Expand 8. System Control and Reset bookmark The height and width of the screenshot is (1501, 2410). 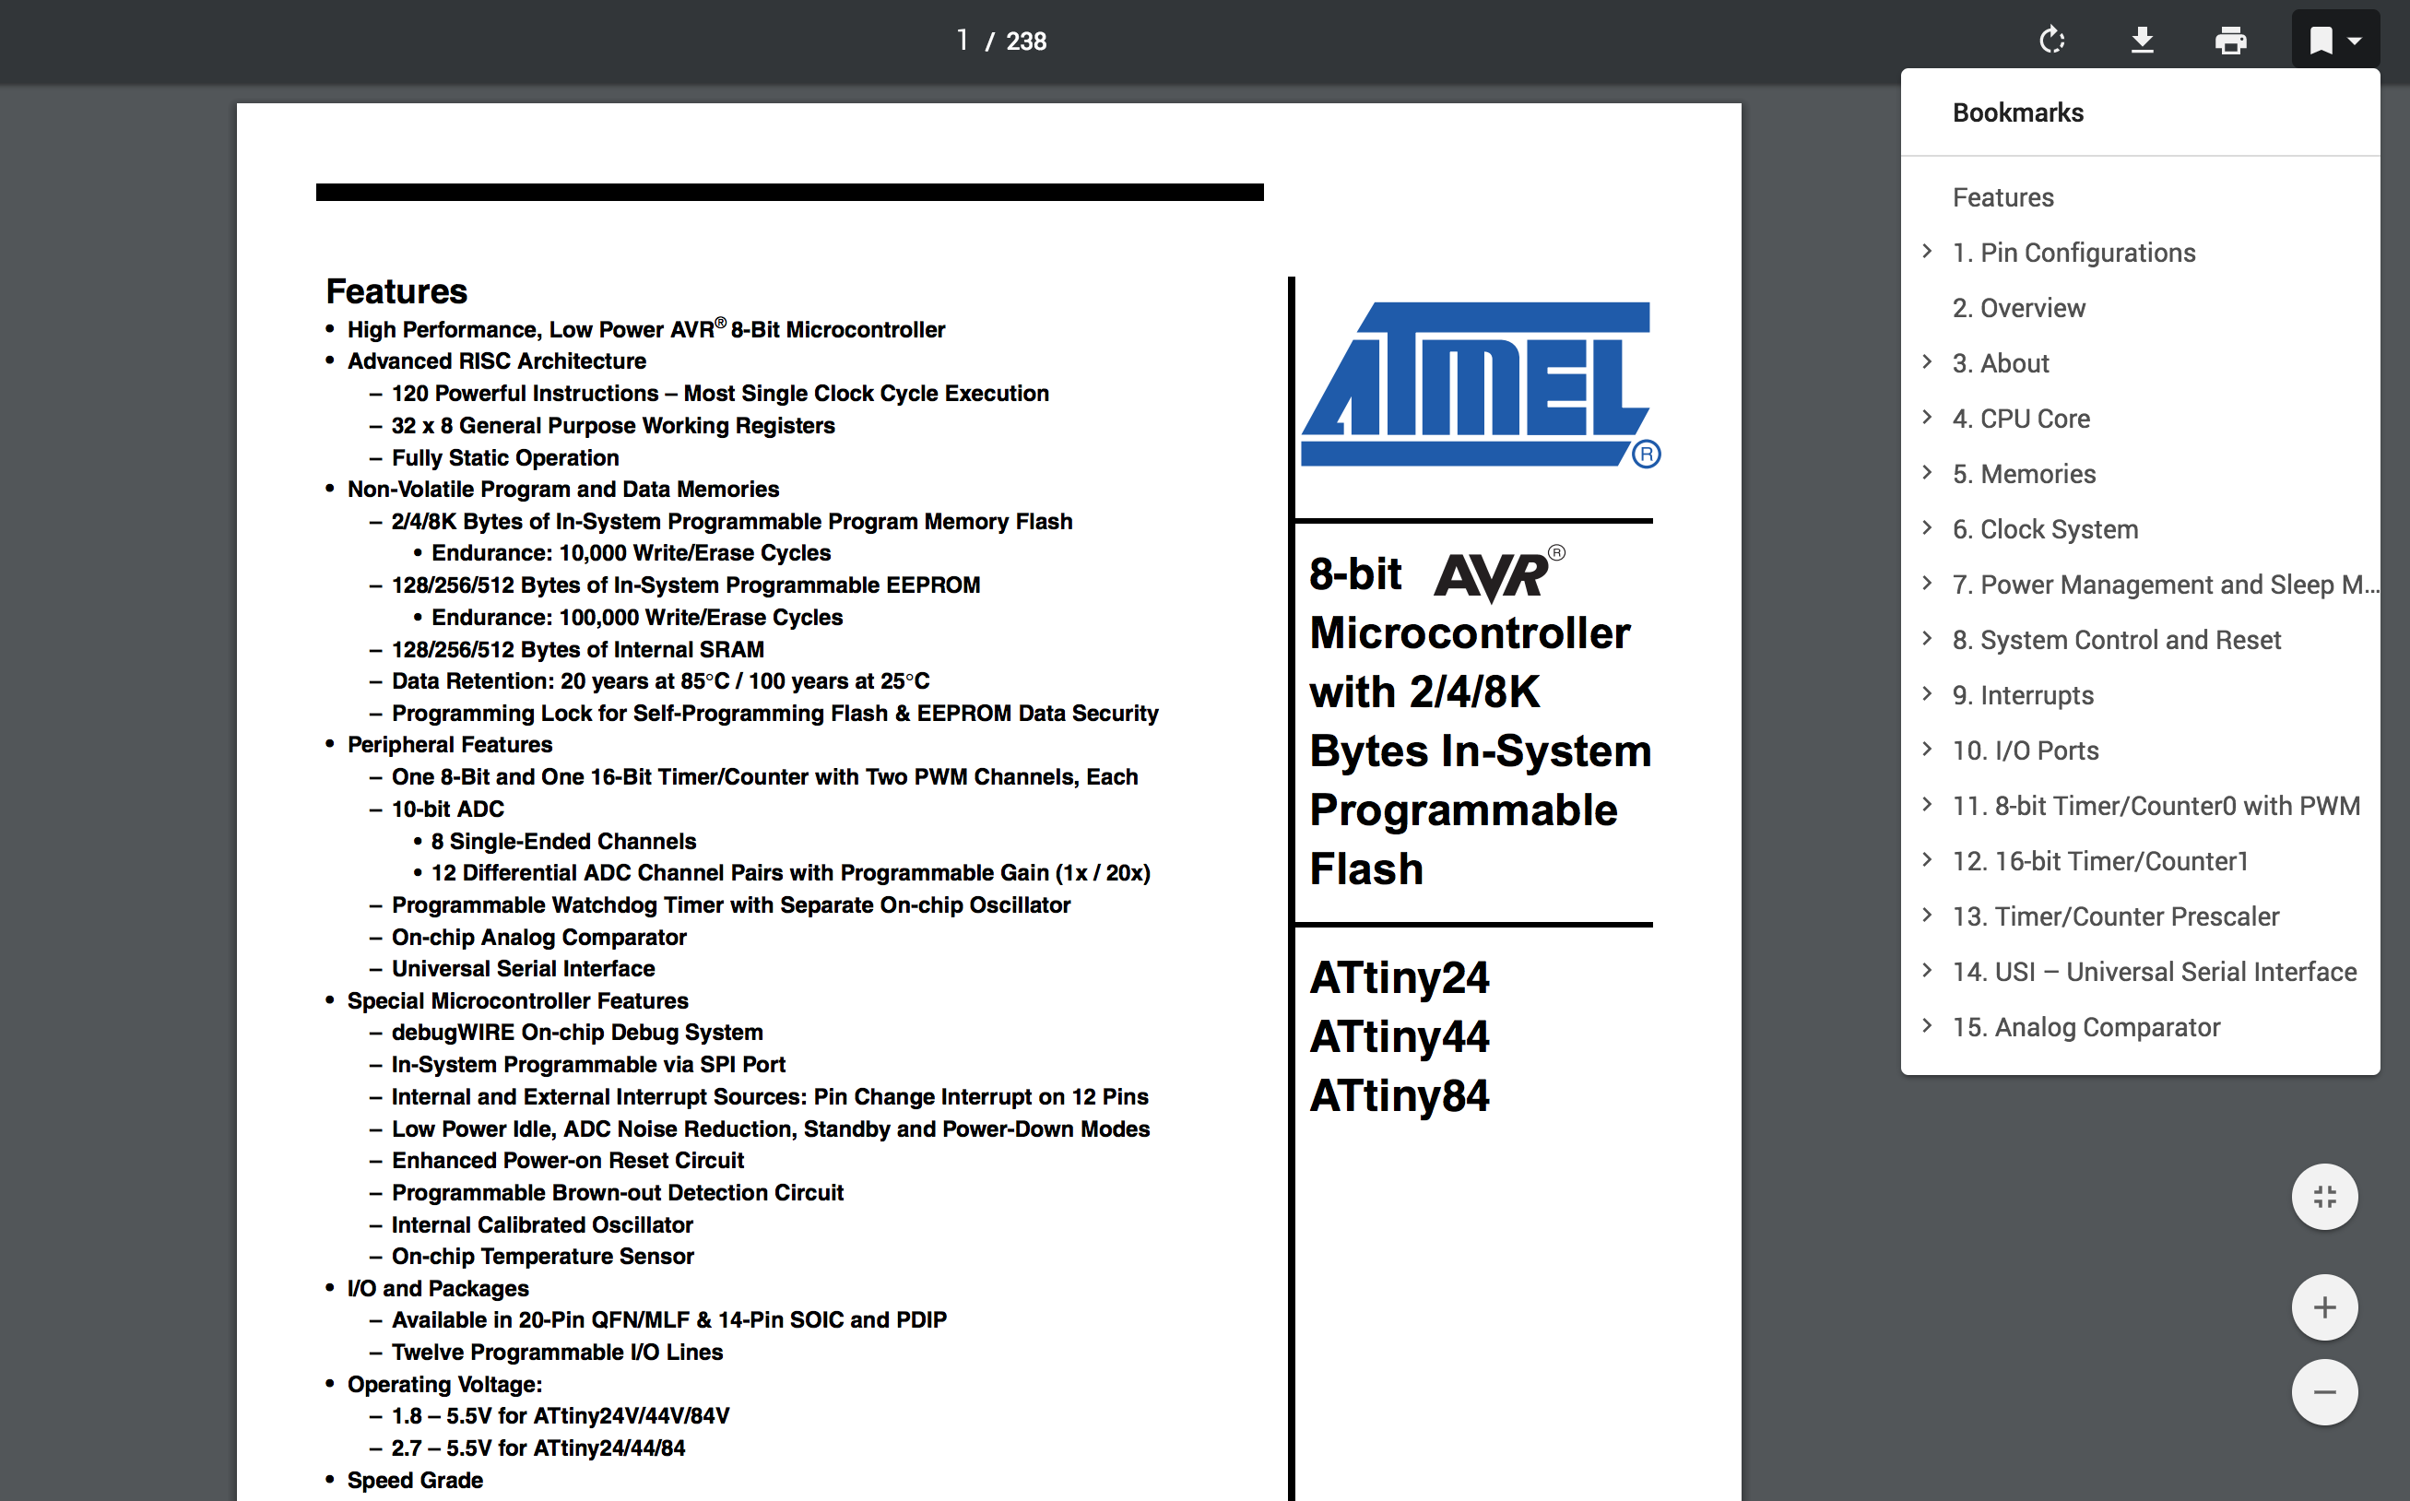coord(1928,638)
